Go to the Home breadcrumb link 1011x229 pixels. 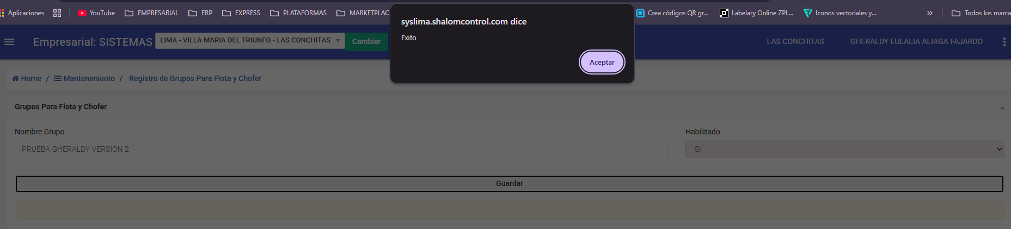pyautogui.click(x=27, y=78)
